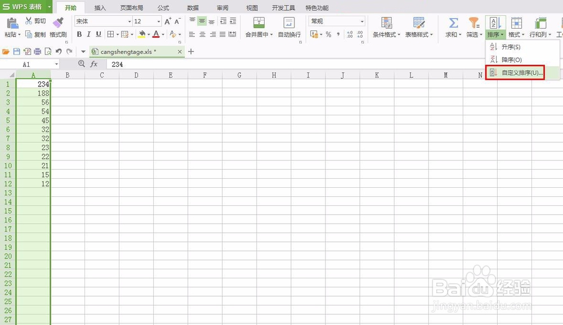Click decrease decimal places icon
Image resolution: width=563 pixels, height=325 pixels.
point(360,34)
